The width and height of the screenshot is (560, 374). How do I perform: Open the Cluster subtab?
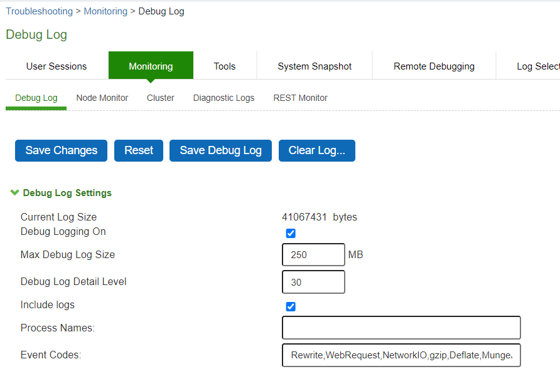point(160,98)
